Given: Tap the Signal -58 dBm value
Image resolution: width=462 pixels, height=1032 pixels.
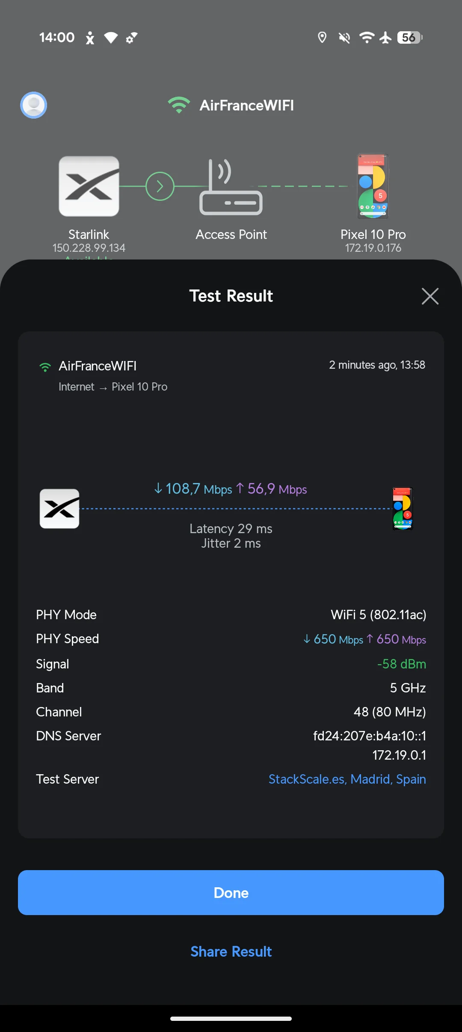Looking at the screenshot, I should coord(401,664).
